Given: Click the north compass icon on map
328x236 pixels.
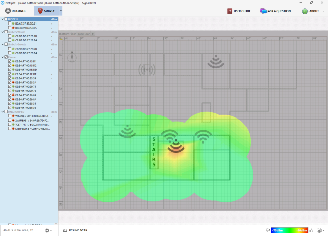Looking at the screenshot, I should [72, 56].
